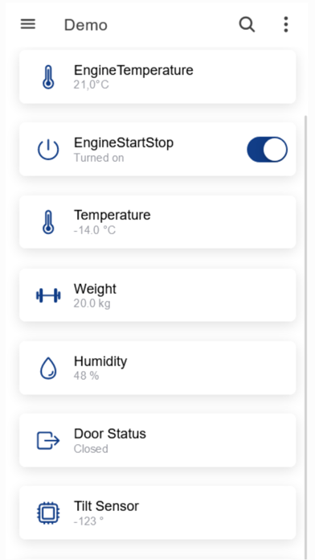Click the Tilt Sensor chip icon
Image resolution: width=315 pixels, height=560 pixels.
point(48,513)
